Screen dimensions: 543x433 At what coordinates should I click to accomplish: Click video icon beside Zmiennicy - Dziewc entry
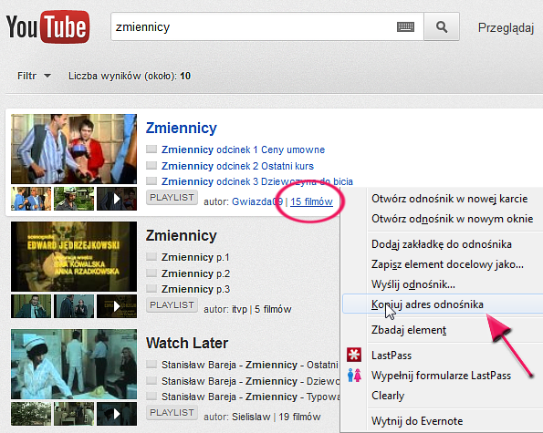151,380
